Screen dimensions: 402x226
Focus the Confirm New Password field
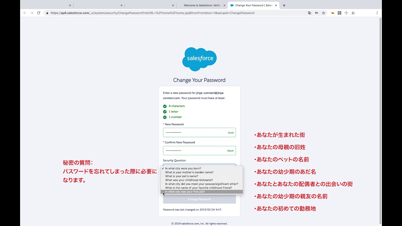click(x=199, y=151)
